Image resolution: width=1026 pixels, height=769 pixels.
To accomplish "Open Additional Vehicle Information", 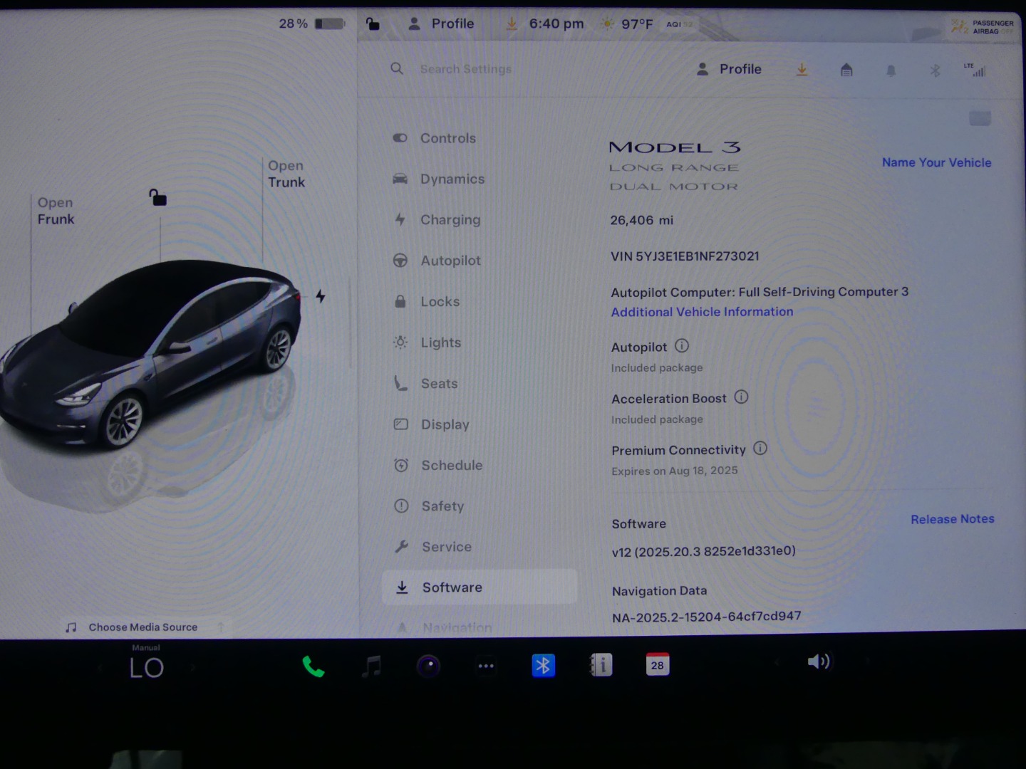I will coord(702,312).
